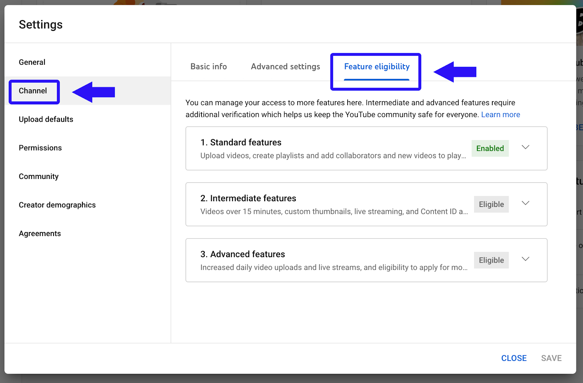Click the CLOSE button
The width and height of the screenshot is (583, 383).
click(514, 358)
